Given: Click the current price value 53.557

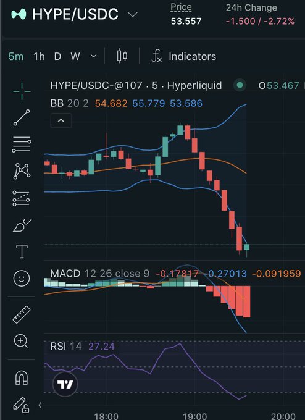Looking at the screenshot, I should [x=186, y=21].
